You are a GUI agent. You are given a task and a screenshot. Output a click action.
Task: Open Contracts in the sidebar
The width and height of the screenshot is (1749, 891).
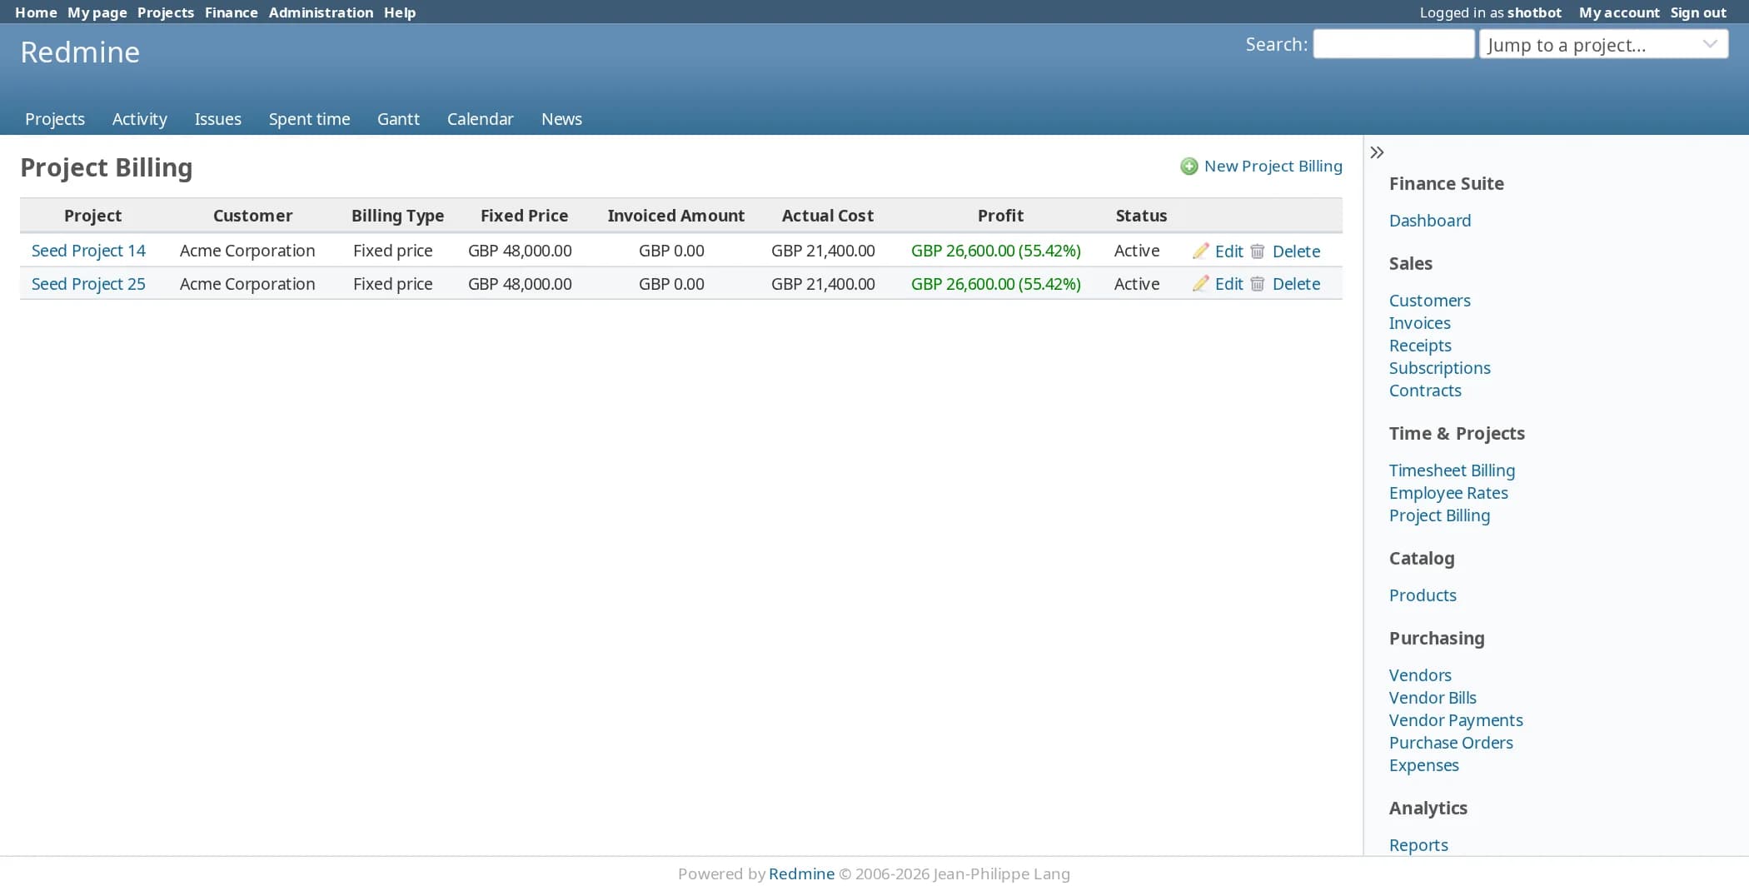(1425, 391)
